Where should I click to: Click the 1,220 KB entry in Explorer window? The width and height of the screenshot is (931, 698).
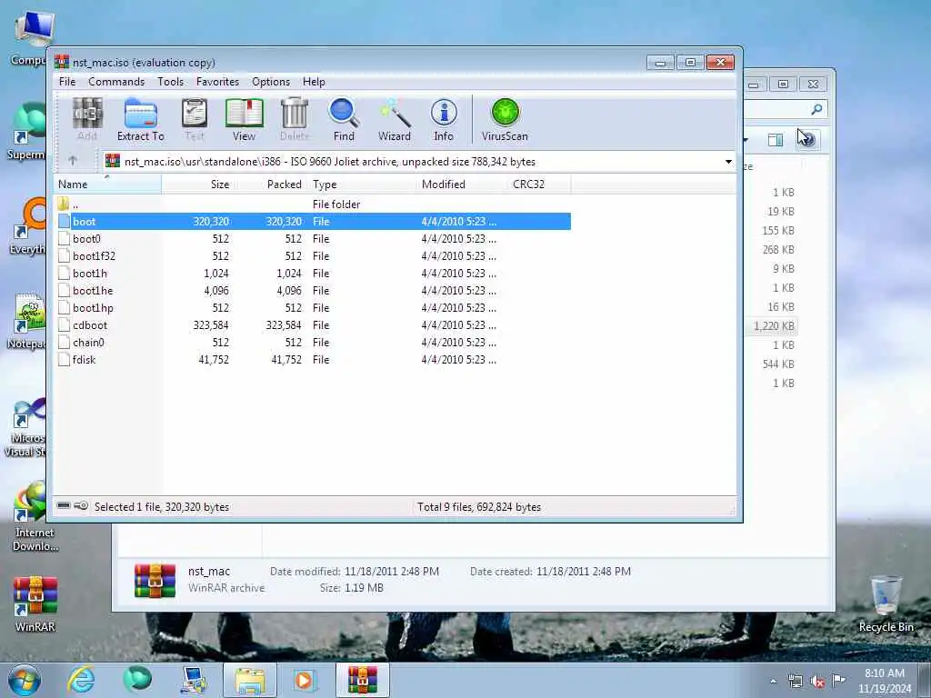[x=774, y=326]
